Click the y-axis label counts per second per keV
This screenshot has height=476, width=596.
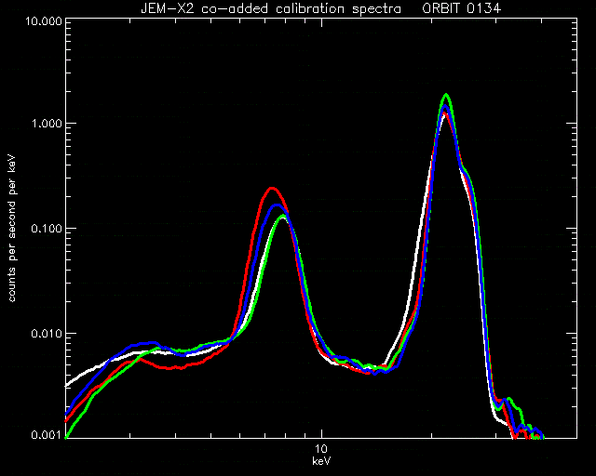point(12,228)
